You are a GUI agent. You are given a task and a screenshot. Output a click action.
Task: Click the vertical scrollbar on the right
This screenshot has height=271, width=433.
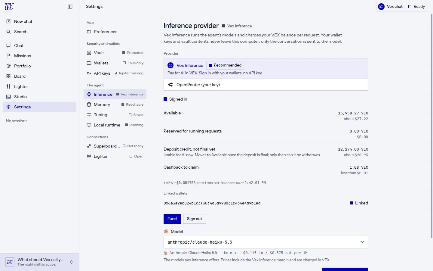click(x=432, y=126)
